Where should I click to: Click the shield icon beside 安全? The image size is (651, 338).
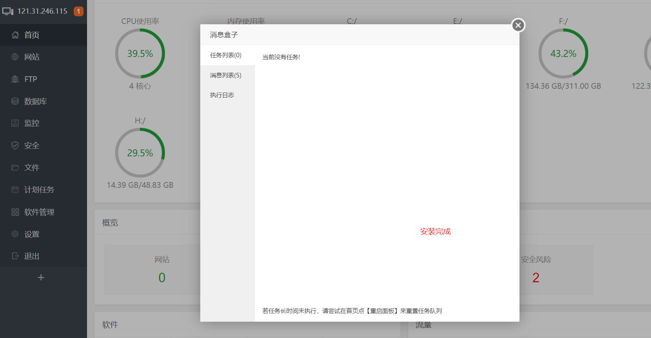coord(15,146)
